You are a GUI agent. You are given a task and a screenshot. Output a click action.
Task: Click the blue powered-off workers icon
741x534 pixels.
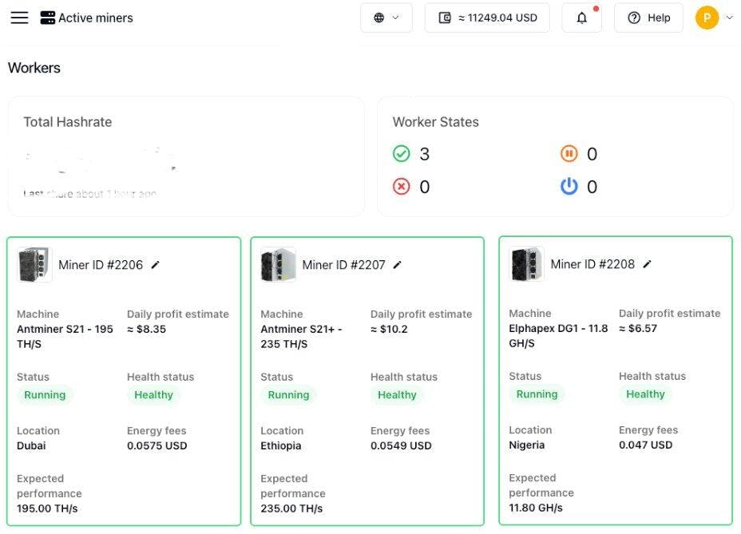[569, 187]
